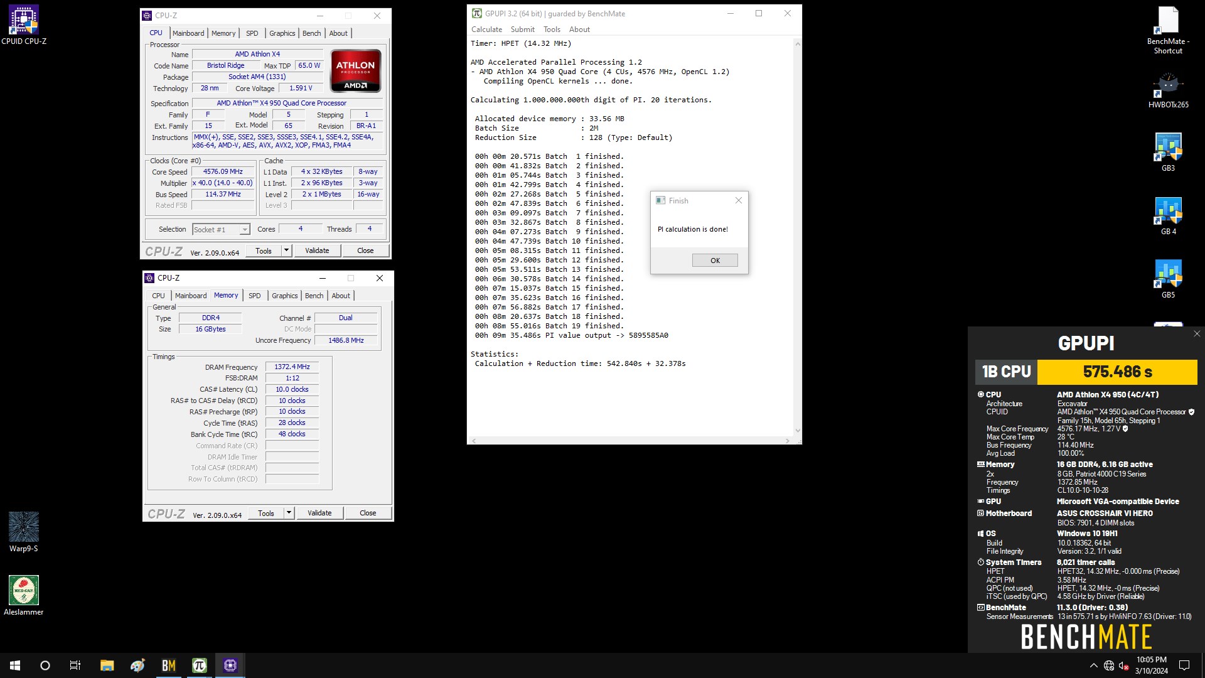1205x678 pixels.
Task: Open Submit menu in GPUPI
Action: 522,30
